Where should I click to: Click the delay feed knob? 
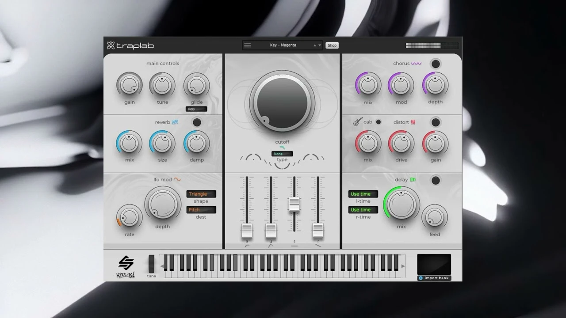click(435, 216)
